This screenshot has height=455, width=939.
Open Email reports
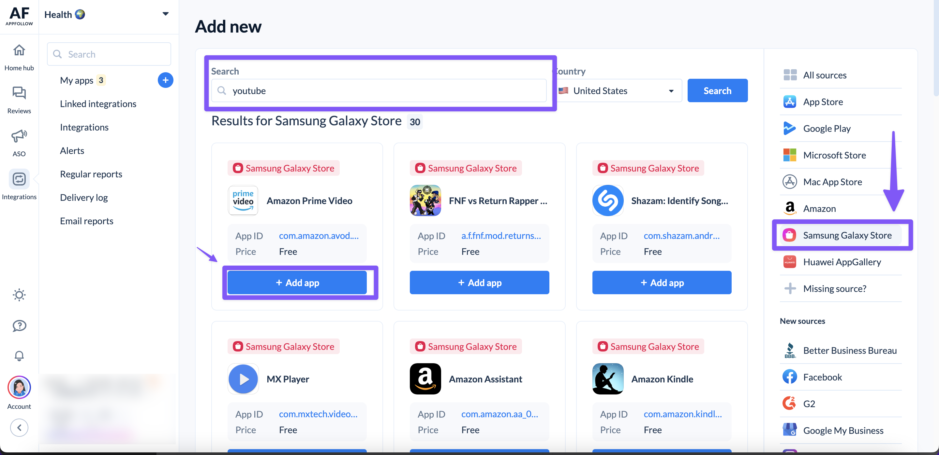[x=87, y=221]
